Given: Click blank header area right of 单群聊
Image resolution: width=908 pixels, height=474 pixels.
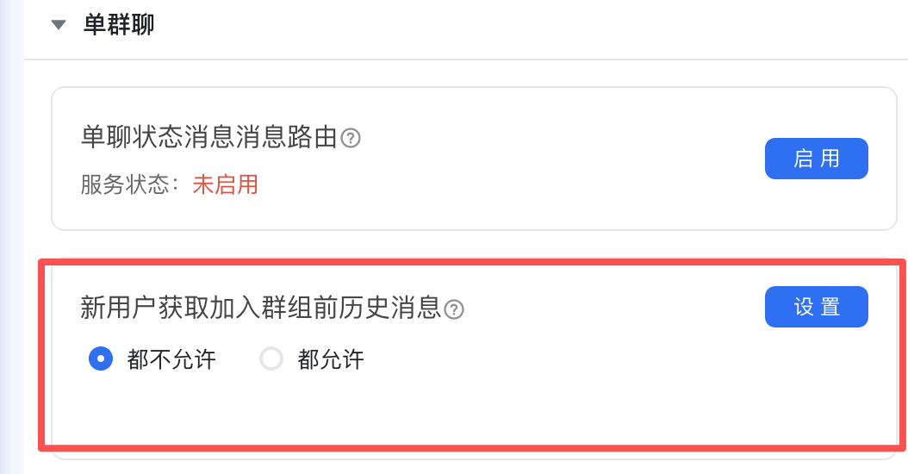Looking at the screenshot, I should [x=517, y=25].
